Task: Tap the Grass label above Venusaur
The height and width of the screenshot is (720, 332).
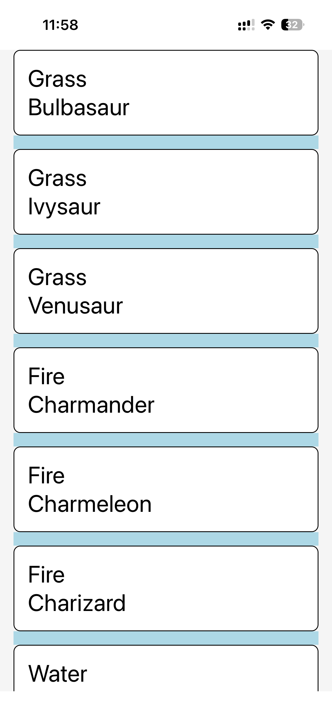Action: click(57, 277)
